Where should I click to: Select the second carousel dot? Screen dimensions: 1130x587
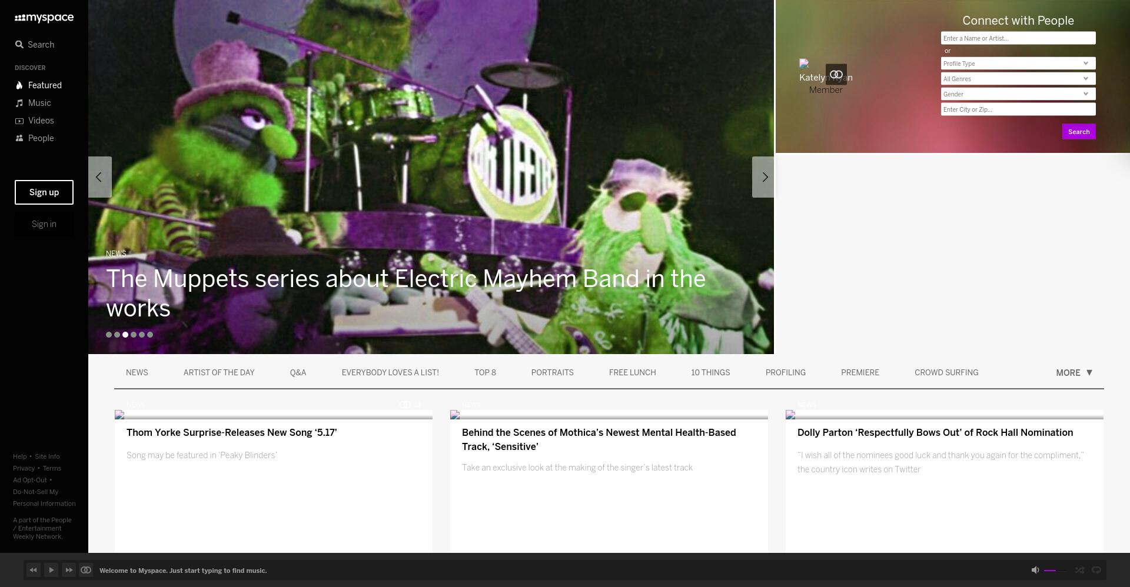(x=117, y=335)
